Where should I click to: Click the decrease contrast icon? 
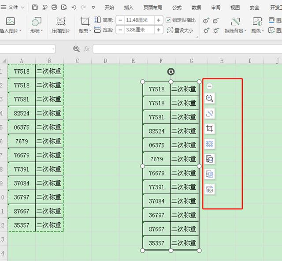coord(215,21)
